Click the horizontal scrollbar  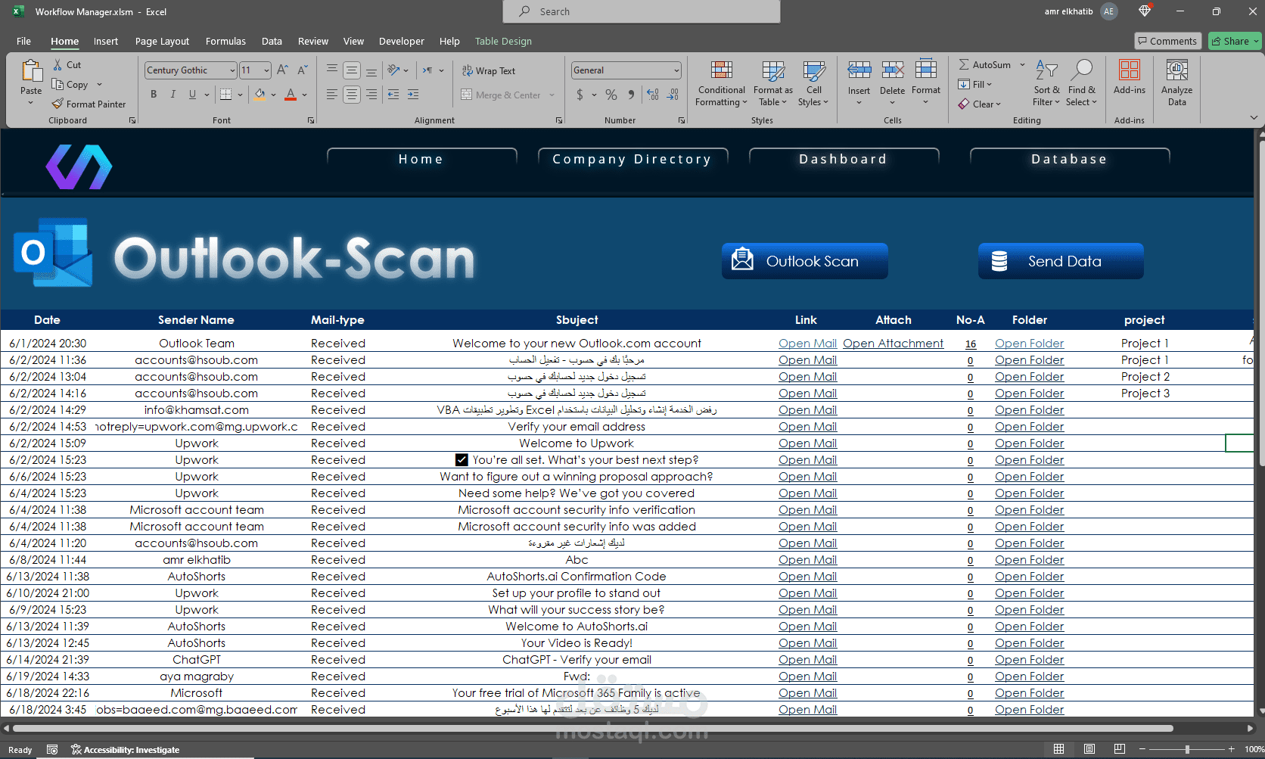point(593,729)
